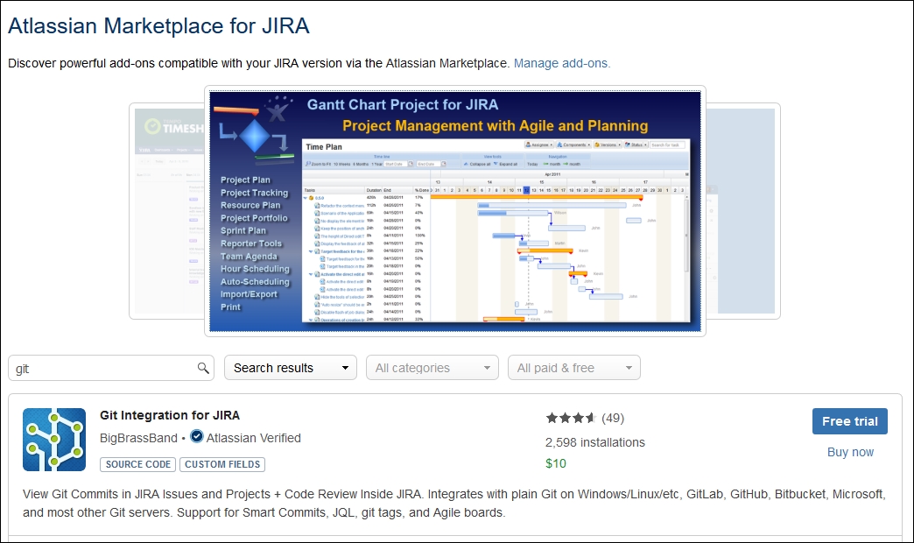The height and width of the screenshot is (543, 914).
Task: Click the Git Integration description paragraph
Action: (454, 504)
